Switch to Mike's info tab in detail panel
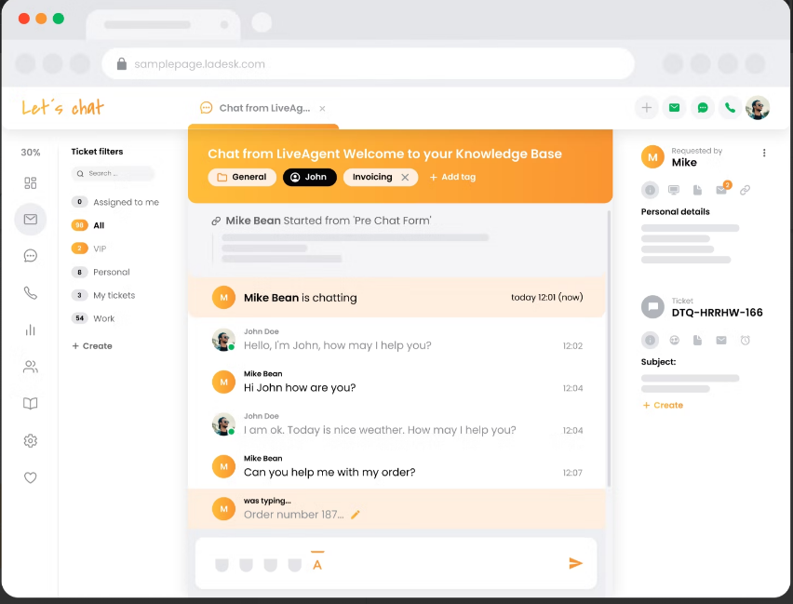The height and width of the screenshot is (604, 793). coord(650,189)
